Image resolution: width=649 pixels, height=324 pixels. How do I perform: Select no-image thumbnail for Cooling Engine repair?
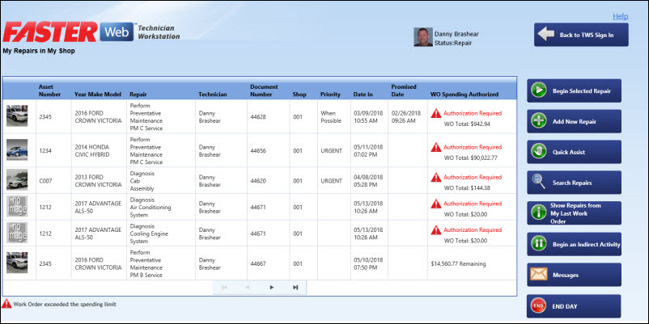[x=17, y=233]
